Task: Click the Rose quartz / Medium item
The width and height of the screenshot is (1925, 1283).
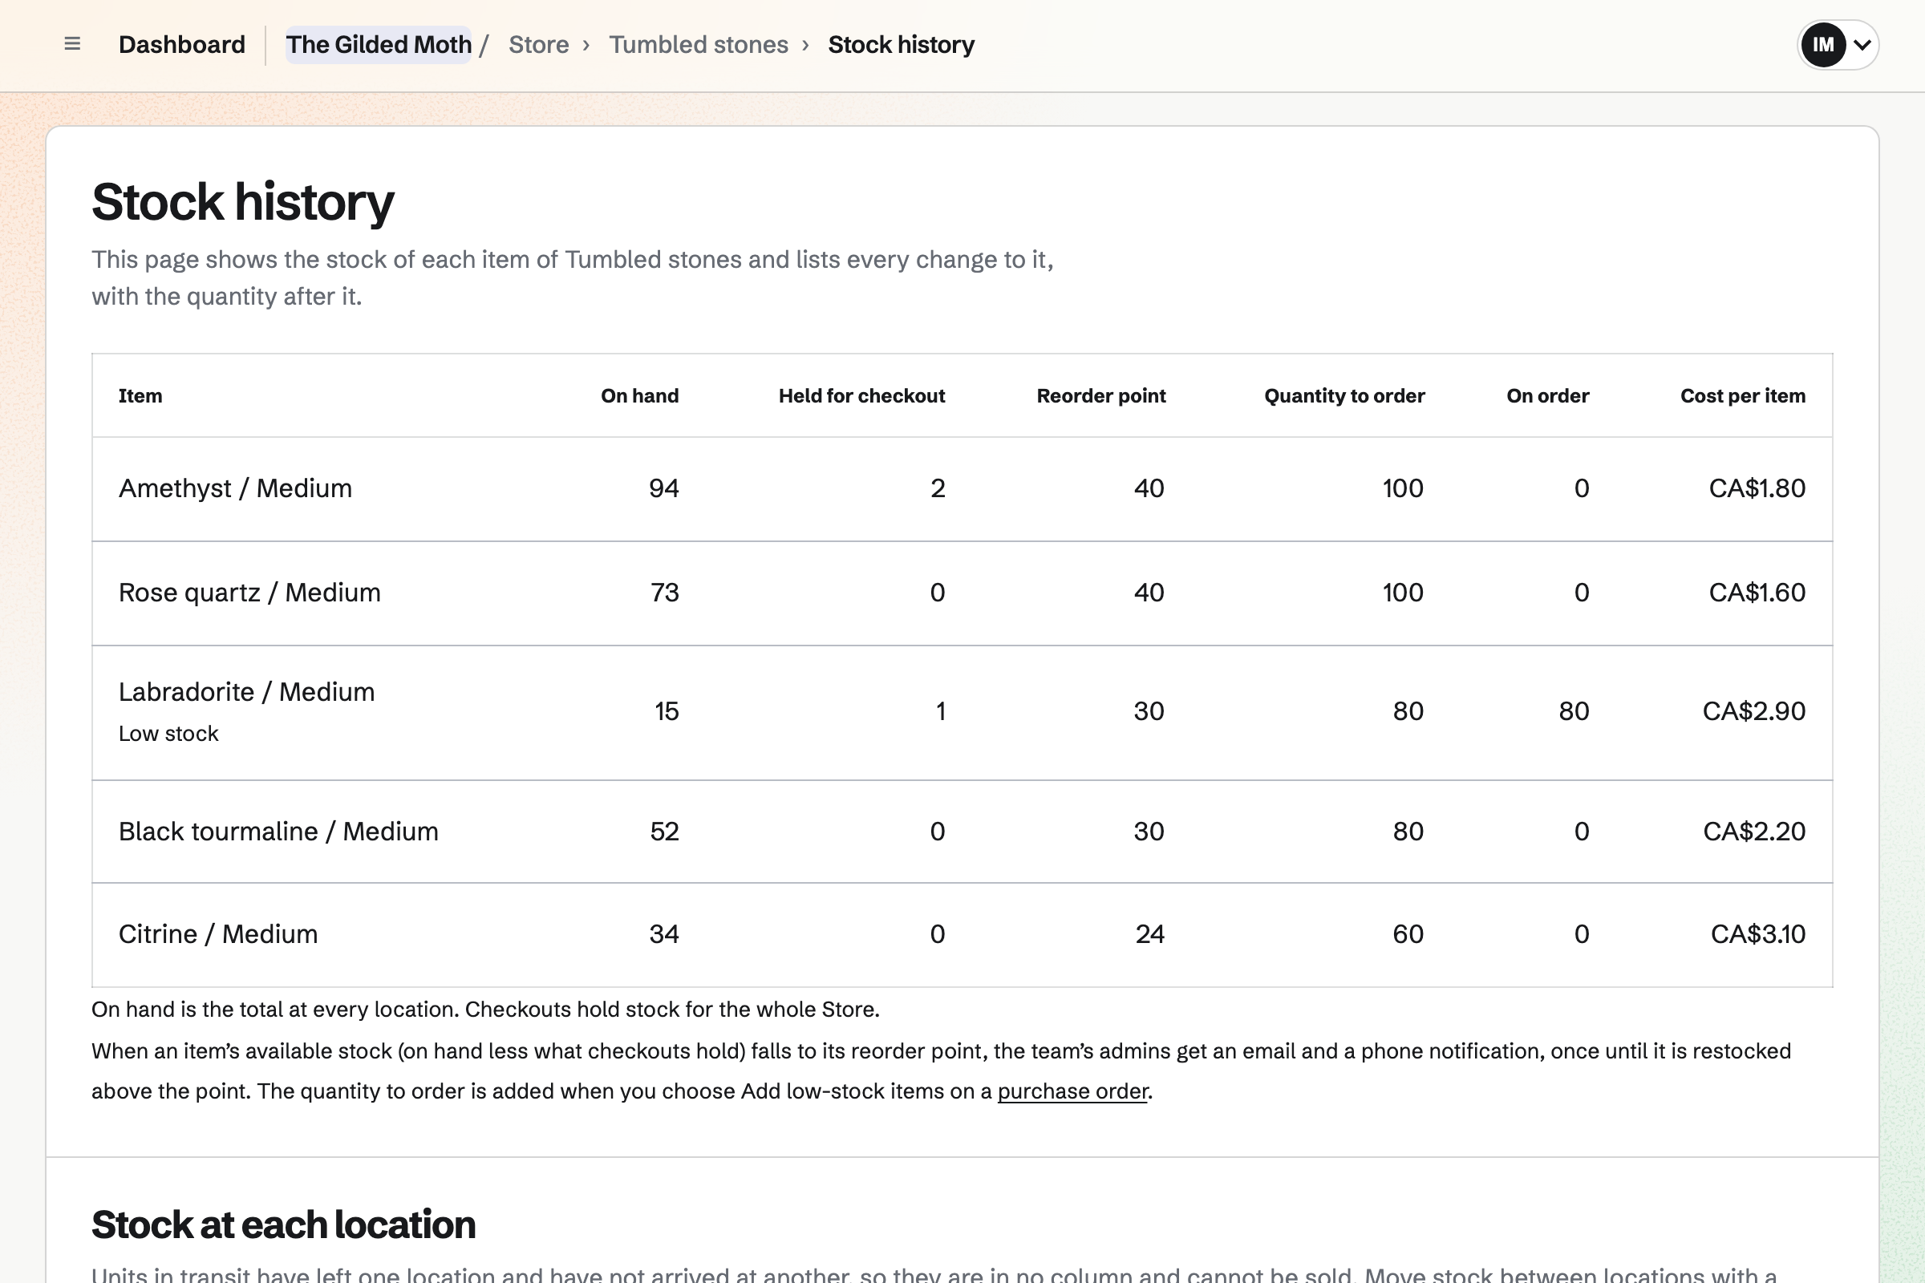Action: pos(249,592)
